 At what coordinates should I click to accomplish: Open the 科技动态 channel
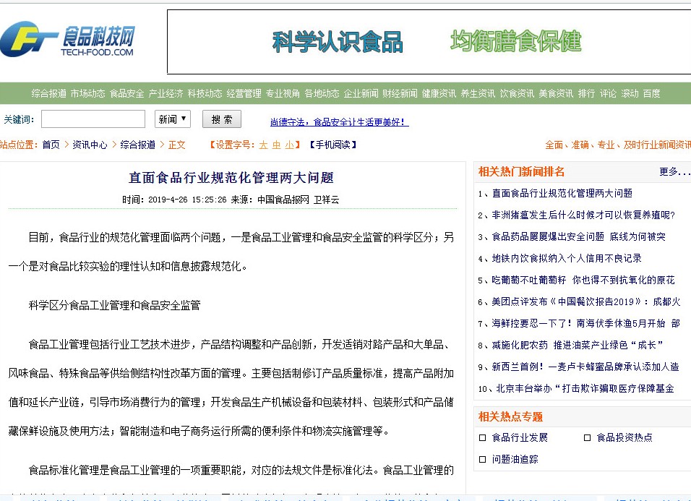coord(204,93)
